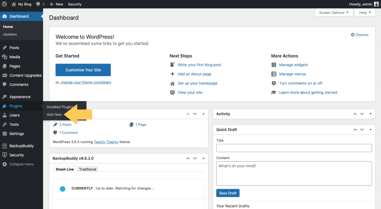The height and width of the screenshot is (209, 381).
Task: Click the Customize Your Site button
Action: 83,70
